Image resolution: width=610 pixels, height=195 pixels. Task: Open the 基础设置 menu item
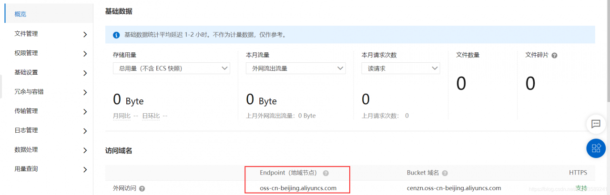click(x=26, y=72)
